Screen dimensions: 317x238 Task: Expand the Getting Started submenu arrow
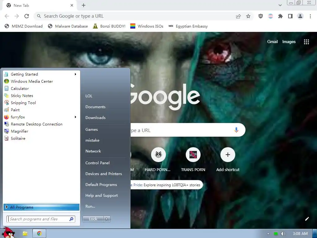(76, 74)
